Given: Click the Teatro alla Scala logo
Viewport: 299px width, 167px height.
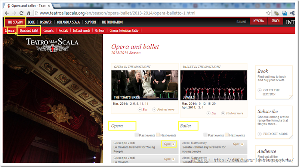Looking at the screenshot, I should 52,44.
